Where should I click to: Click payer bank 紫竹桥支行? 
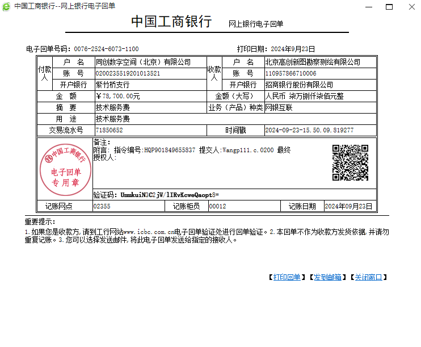tap(113, 85)
